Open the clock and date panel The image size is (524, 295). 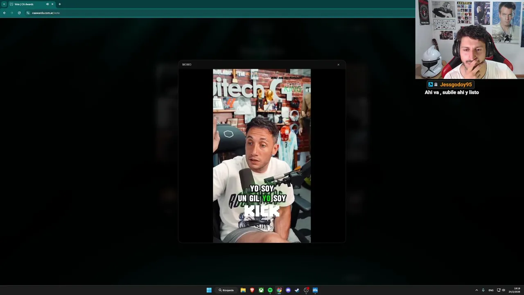(x=515, y=290)
